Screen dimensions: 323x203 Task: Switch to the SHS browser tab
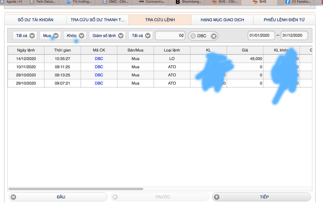260,2
